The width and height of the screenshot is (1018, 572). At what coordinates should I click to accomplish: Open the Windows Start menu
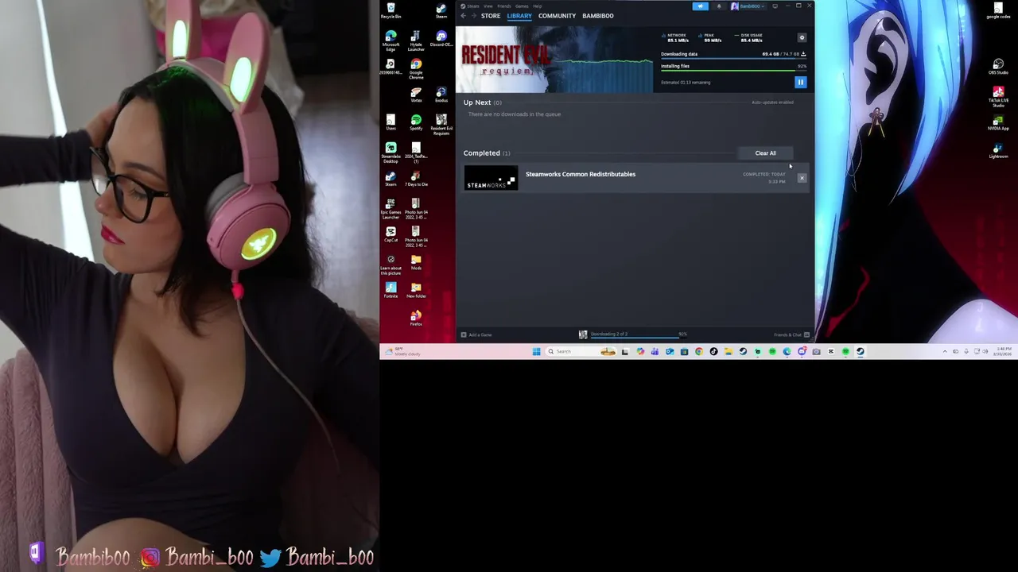[x=536, y=351]
